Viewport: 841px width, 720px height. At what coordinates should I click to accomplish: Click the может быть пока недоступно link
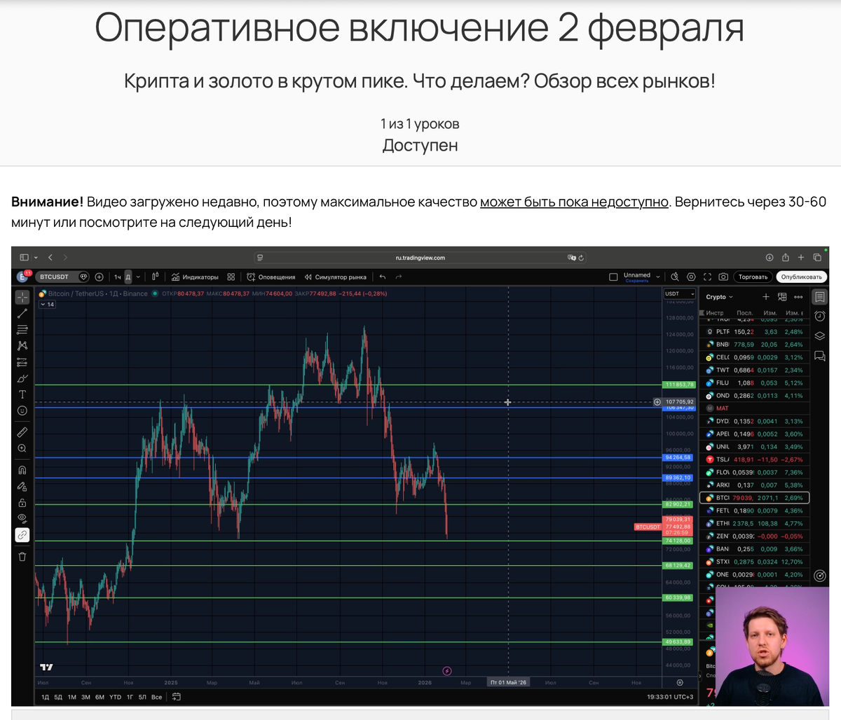tap(574, 202)
